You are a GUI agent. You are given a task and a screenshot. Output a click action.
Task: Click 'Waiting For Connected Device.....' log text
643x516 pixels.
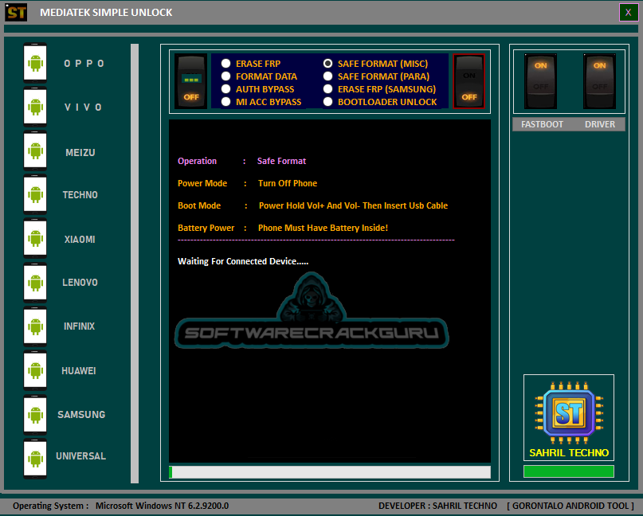[243, 261]
